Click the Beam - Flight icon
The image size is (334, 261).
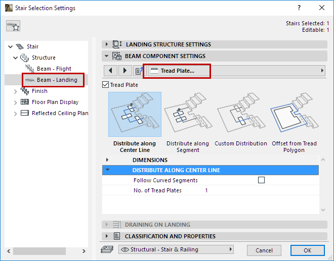[x=30, y=69]
